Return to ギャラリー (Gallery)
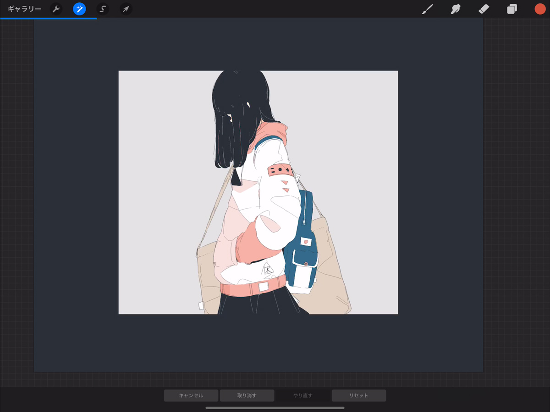550x412 pixels. (x=24, y=9)
